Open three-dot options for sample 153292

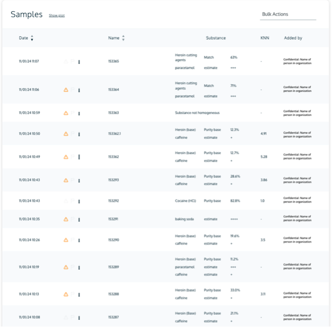coord(79,201)
